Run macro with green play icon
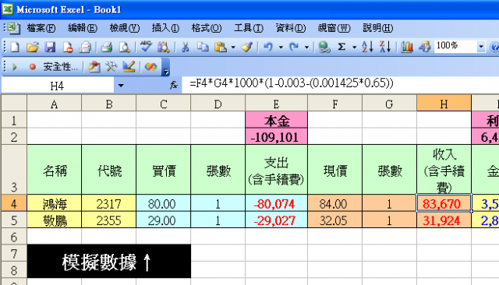The height and width of the screenshot is (285, 499). [14, 67]
